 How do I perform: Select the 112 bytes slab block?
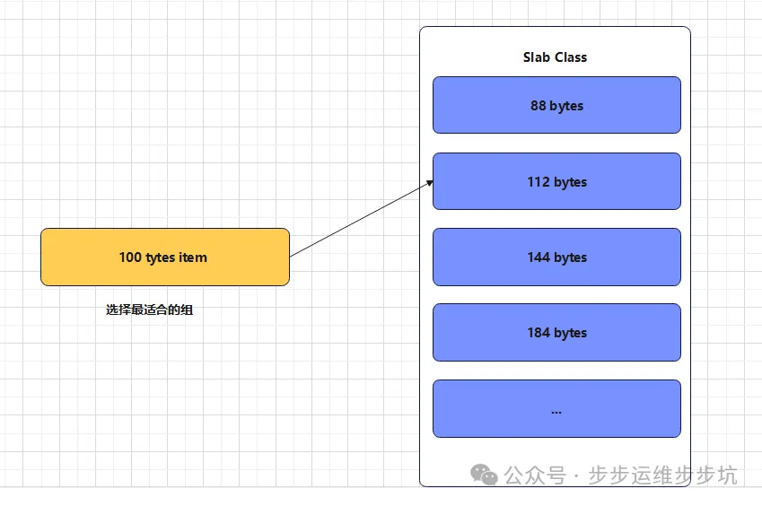(556, 181)
